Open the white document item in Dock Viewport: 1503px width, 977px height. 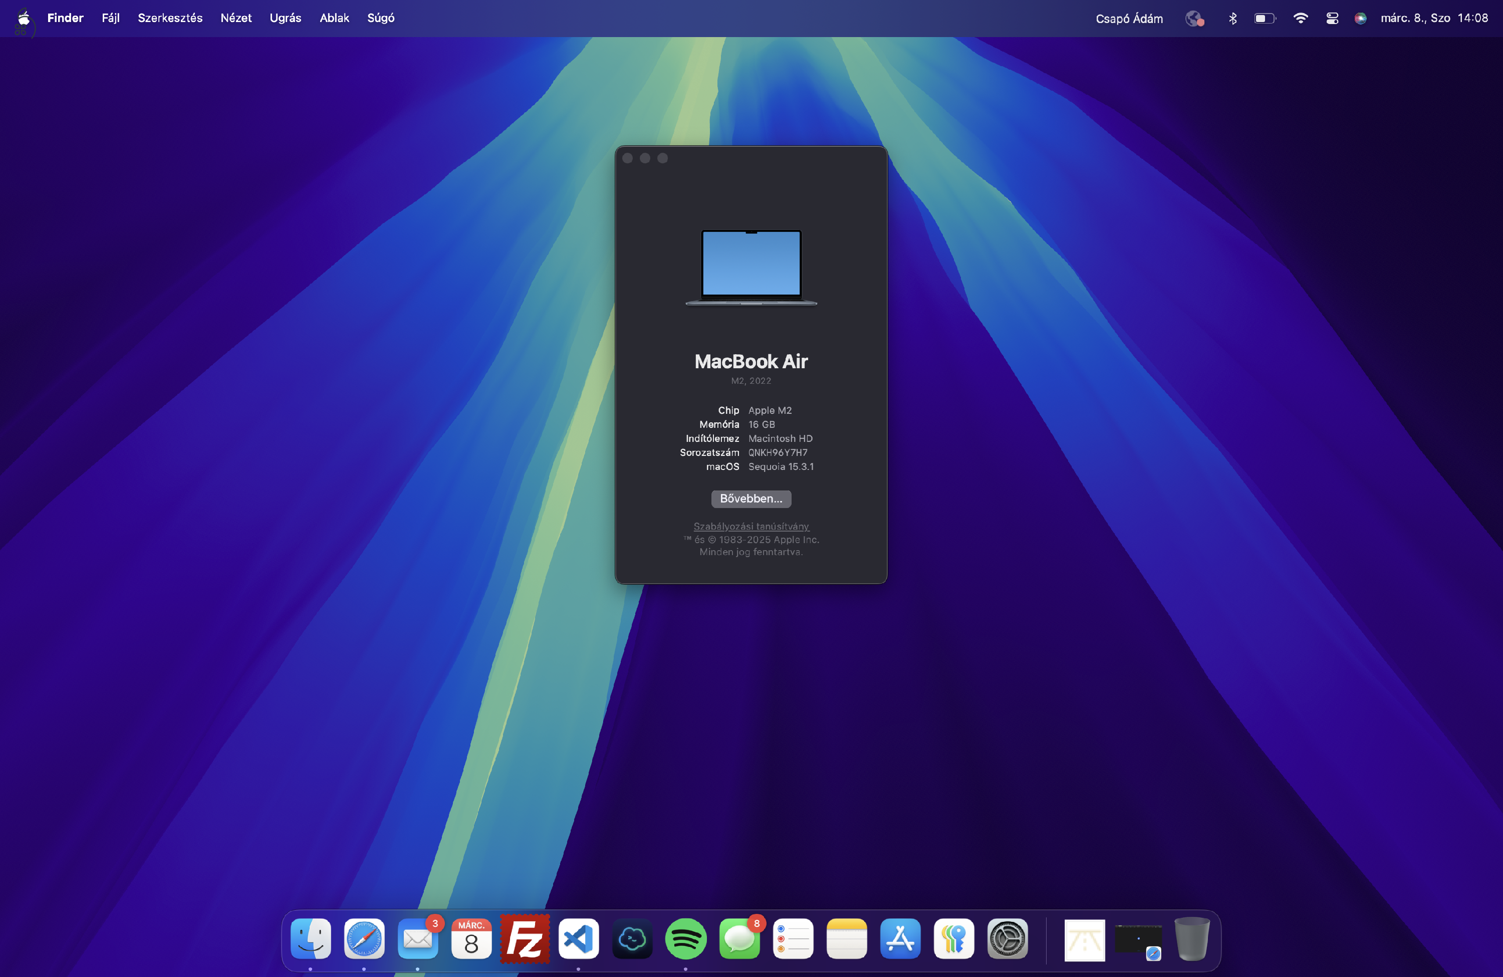[1085, 940]
